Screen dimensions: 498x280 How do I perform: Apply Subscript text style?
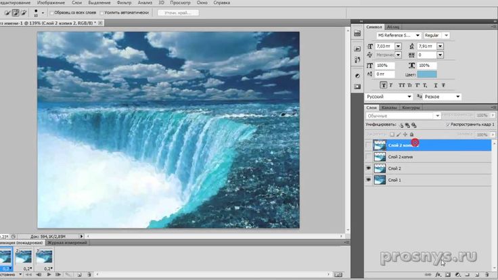pyautogui.click(x=425, y=85)
